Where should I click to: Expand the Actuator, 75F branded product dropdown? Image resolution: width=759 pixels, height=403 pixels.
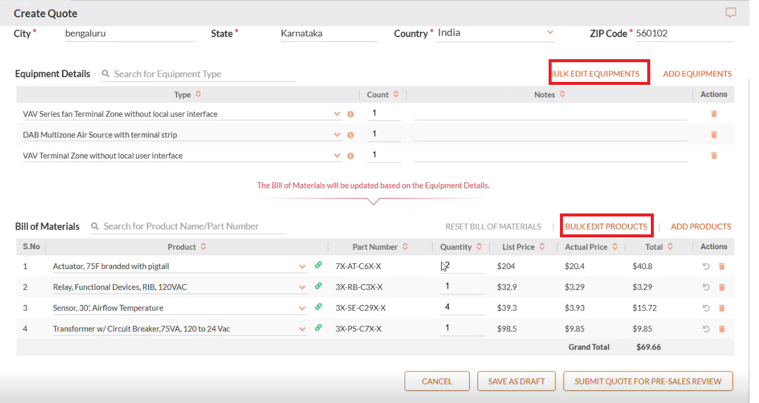[x=302, y=266]
